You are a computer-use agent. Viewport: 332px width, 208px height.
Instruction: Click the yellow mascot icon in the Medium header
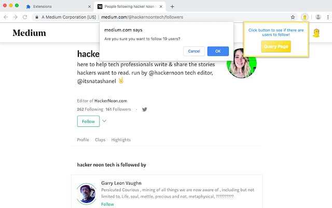(316, 33)
